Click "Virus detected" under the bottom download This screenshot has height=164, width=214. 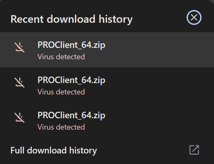[x=61, y=127]
